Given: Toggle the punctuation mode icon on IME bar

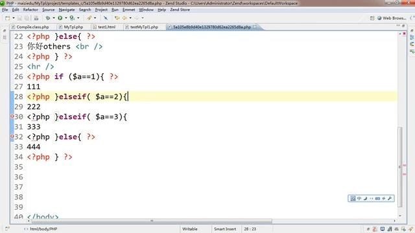Looking at the screenshot, I should click(372, 199).
